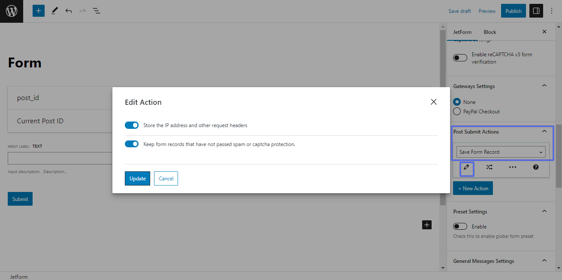Open the block inserter

point(38,10)
